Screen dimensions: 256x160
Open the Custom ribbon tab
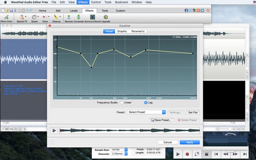point(120,11)
